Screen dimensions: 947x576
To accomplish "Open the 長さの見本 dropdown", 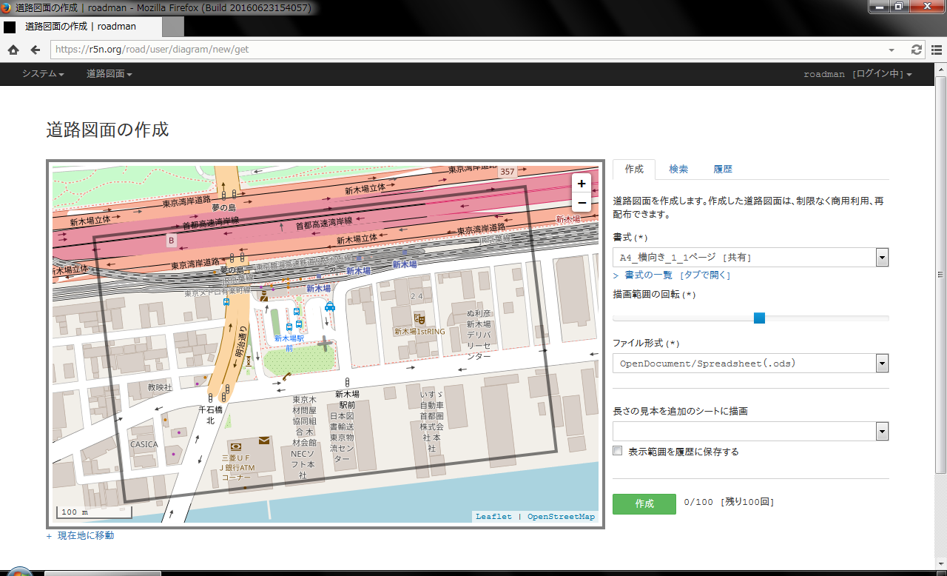I will [x=750, y=432].
